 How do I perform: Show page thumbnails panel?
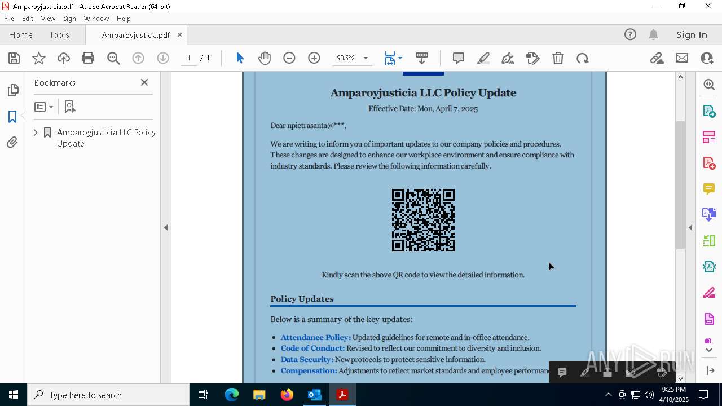tap(12, 90)
